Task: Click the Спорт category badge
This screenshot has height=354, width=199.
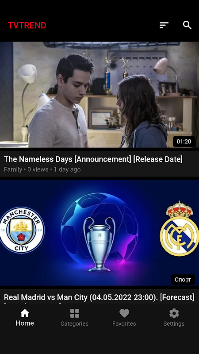Action: (x=183, y=280)
